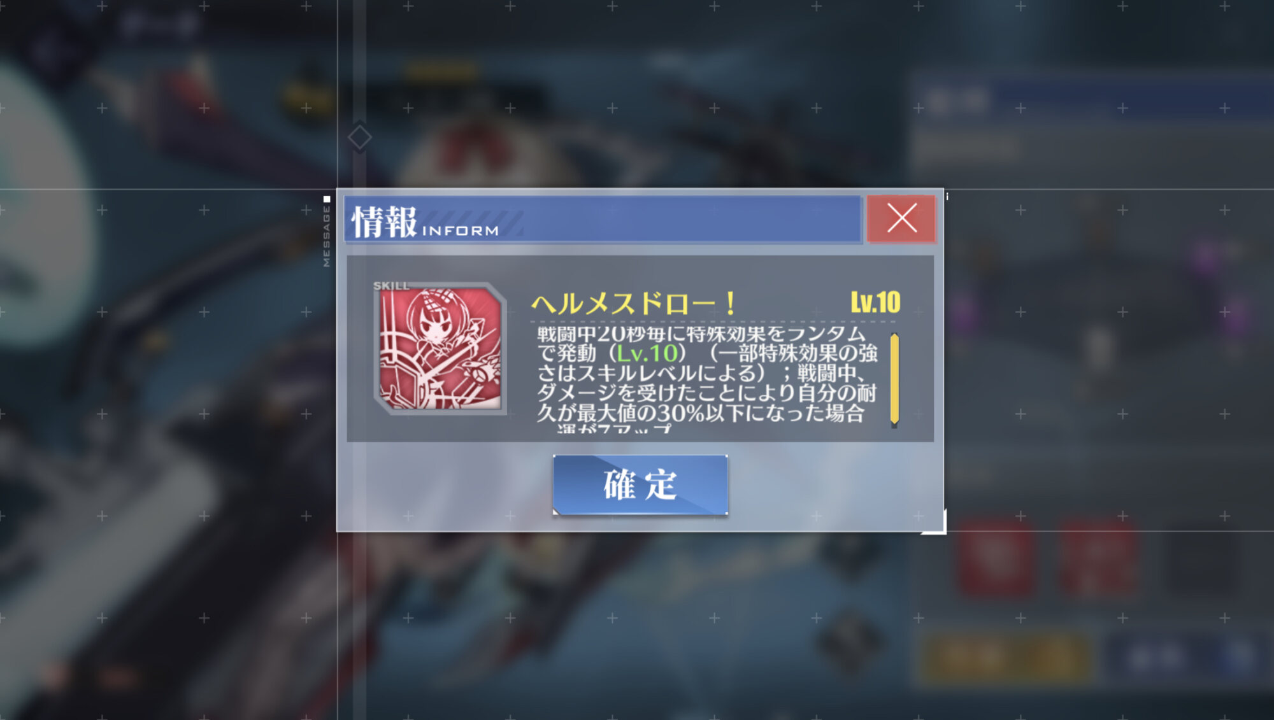This screenshot has width=1274, height=720.
Task: Click the vertical MESSAGE label beside dialog
Action: pos(327,236)
